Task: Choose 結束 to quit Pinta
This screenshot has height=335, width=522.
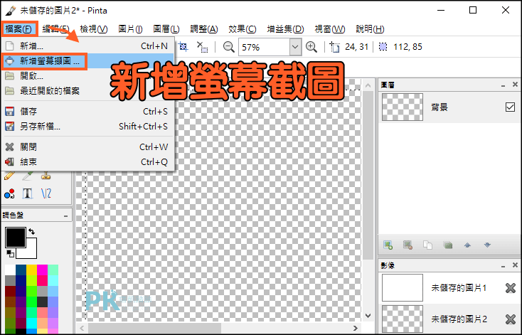Action: [x=88, y=162]
